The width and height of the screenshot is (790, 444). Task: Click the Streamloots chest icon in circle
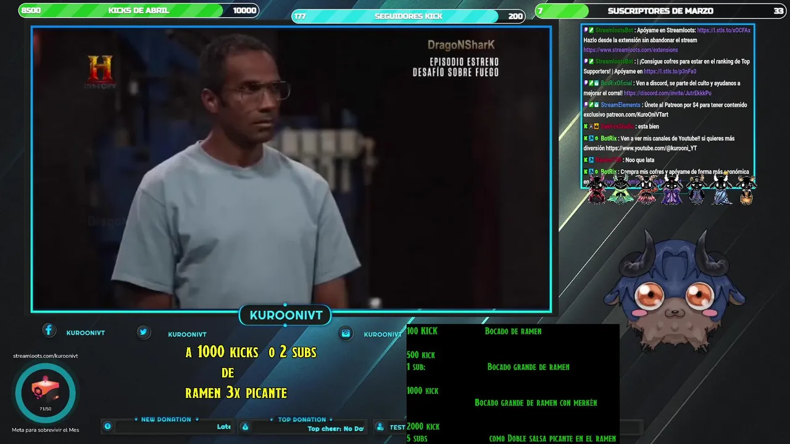(x=46, y=391)
